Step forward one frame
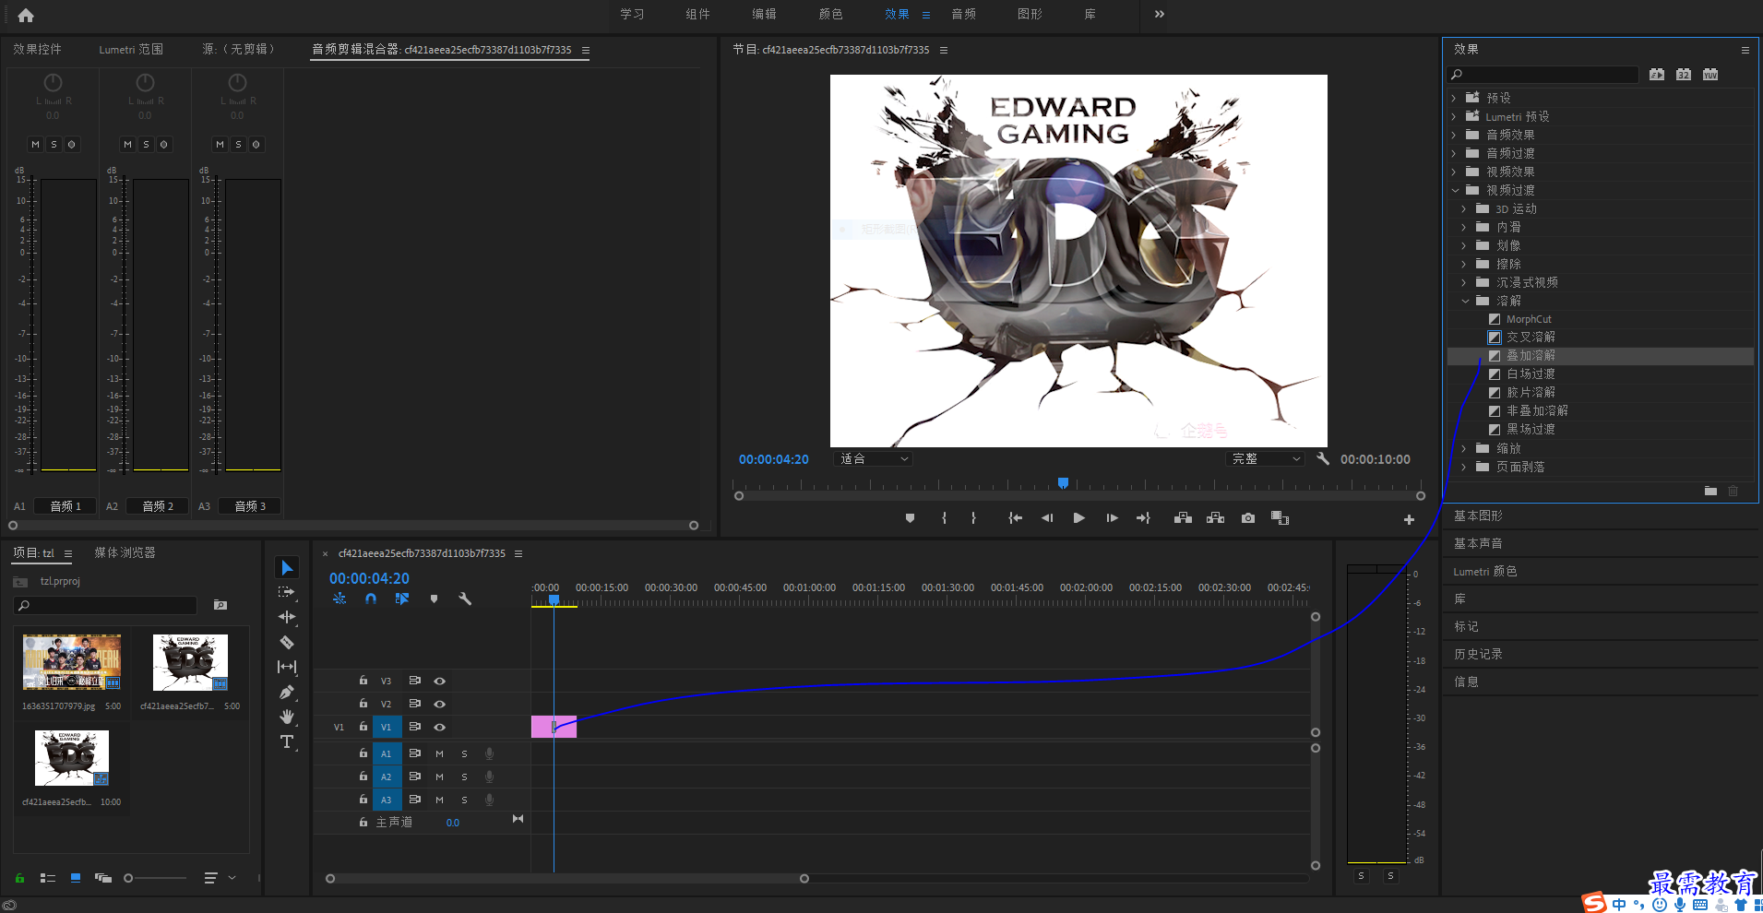1763x913 pixels. click(x=1112, y=518)
